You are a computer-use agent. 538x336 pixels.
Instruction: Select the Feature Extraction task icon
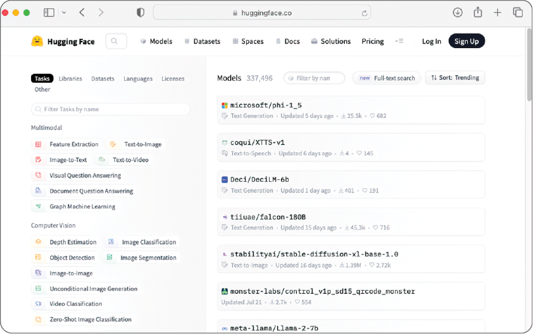click(39, 144)
